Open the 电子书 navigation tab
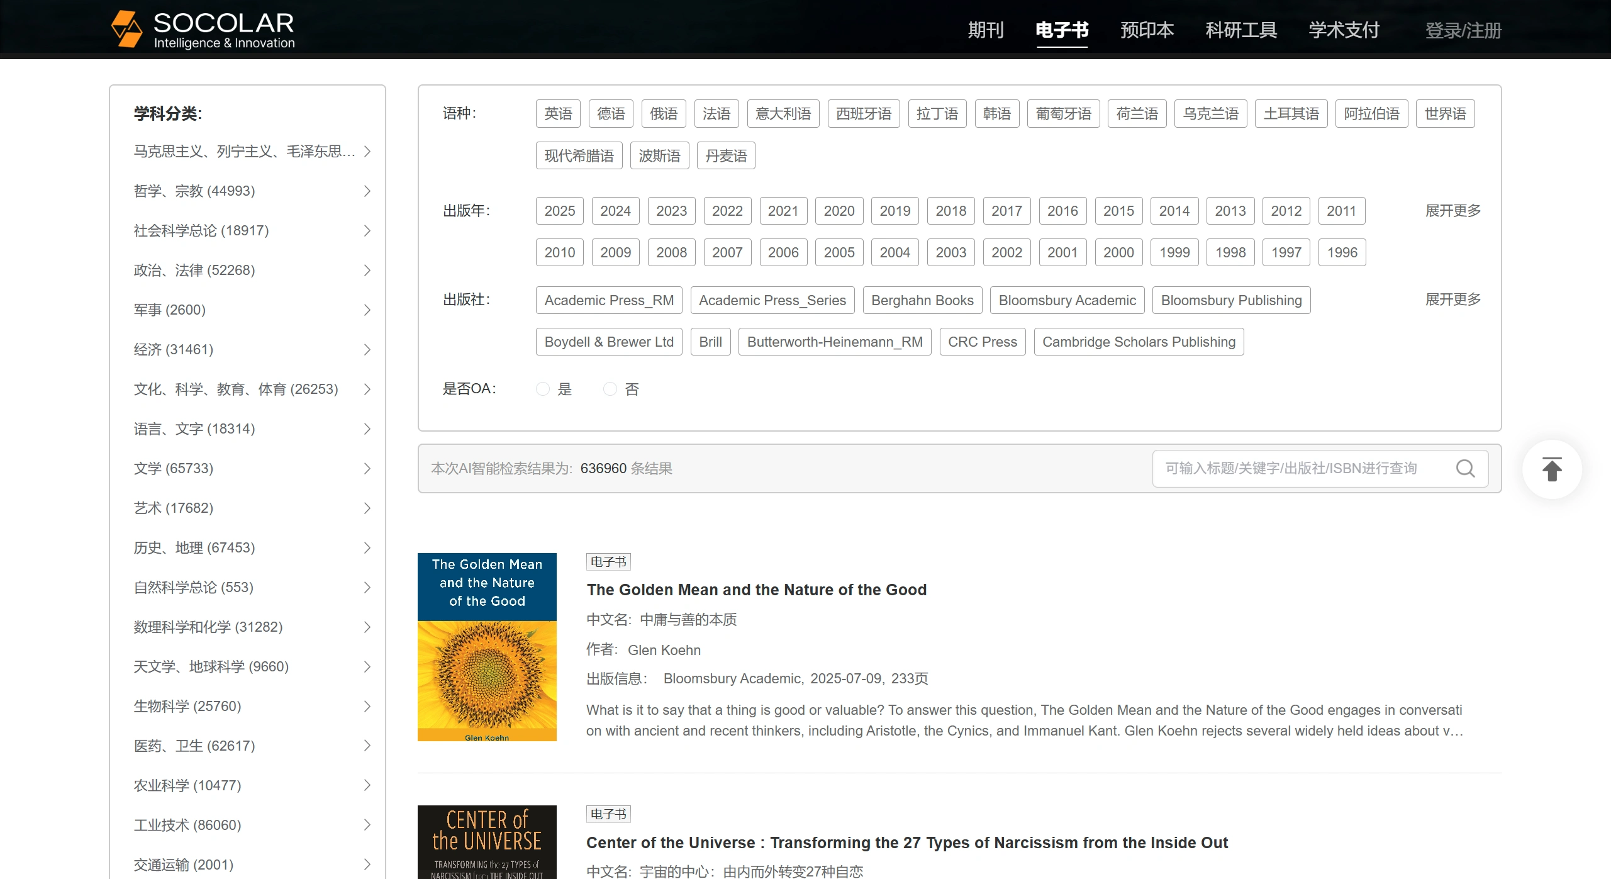1611x879 pixels. pos(1062,30)
